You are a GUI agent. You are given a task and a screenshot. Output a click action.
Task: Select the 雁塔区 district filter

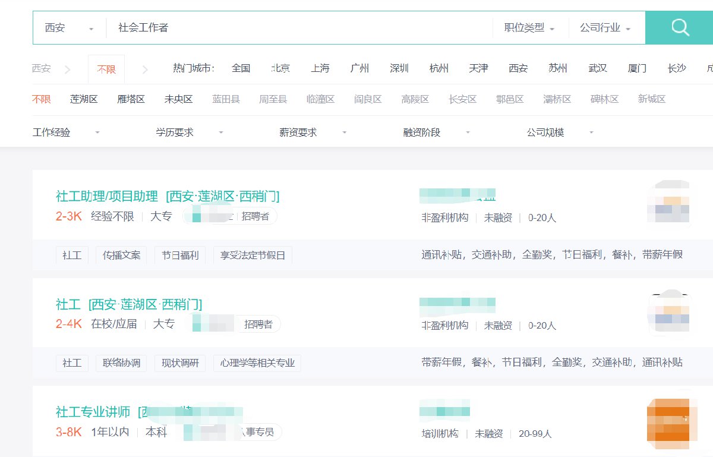pyautogui.click(x=131, y=99)
